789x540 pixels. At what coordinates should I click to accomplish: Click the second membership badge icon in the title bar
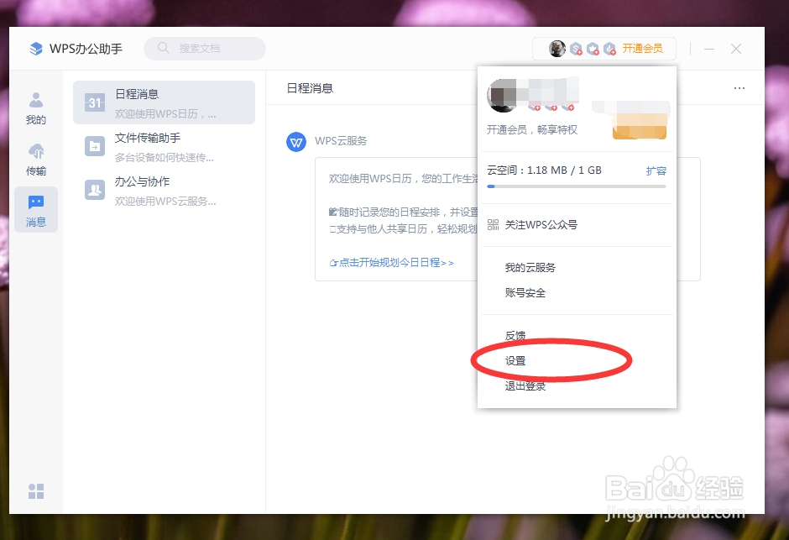tap(593, 49)
